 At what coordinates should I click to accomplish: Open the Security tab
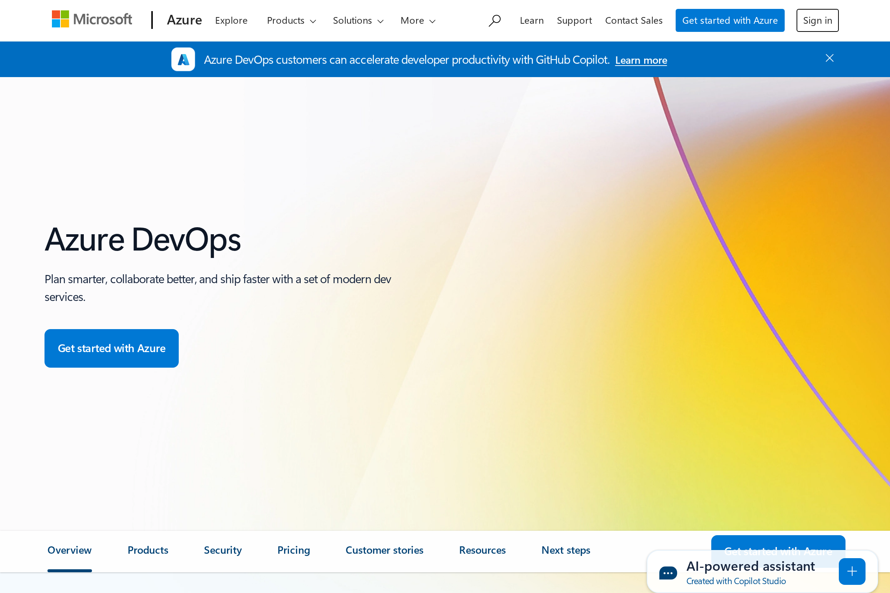tap(222, 550)
